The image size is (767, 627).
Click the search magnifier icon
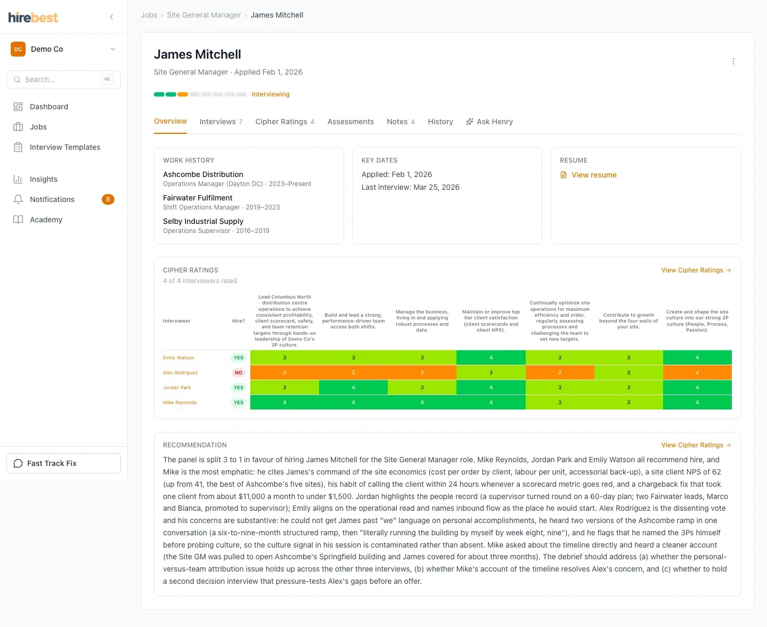[x=17, y=79]
